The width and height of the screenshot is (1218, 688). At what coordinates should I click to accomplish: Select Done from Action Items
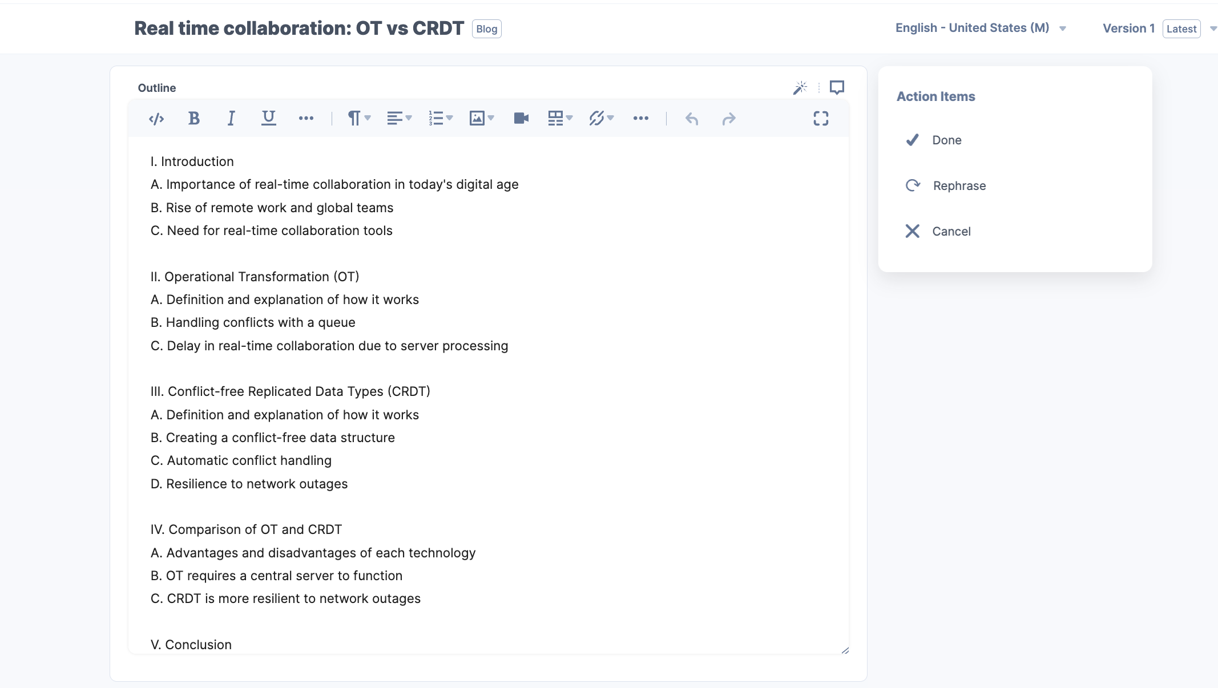(946, 140)
